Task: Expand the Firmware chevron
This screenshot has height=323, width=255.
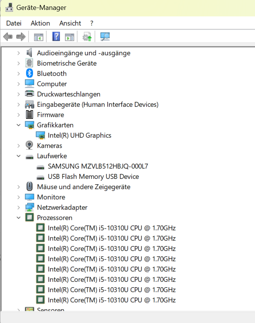Action: pyautogui.click(x=19, y=115)
